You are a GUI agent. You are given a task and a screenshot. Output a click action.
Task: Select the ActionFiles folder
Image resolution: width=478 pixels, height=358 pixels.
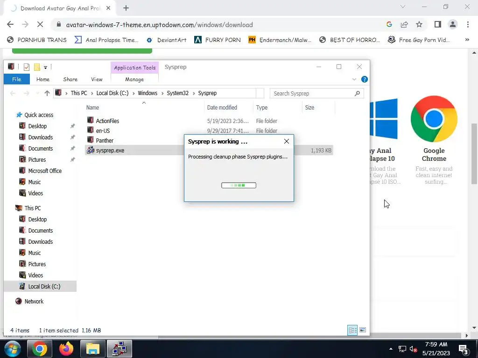click(108, 121)
